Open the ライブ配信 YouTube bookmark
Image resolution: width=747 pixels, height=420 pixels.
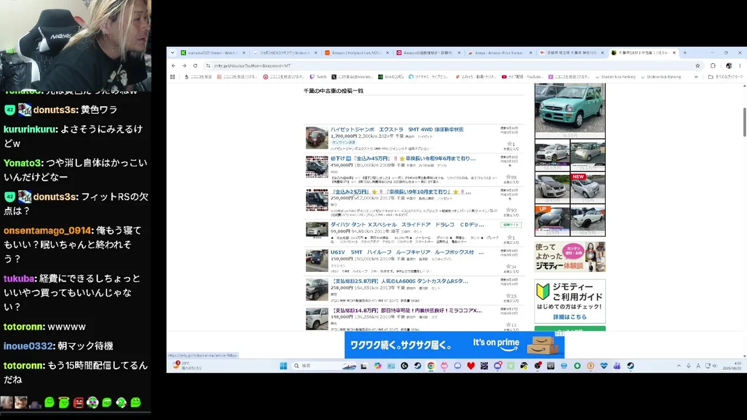(x=523, y=76)
